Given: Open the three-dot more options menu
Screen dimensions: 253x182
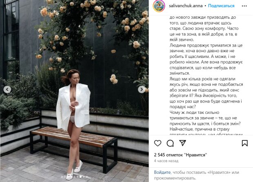Looking at the screenshot, I should click(244, 6).
